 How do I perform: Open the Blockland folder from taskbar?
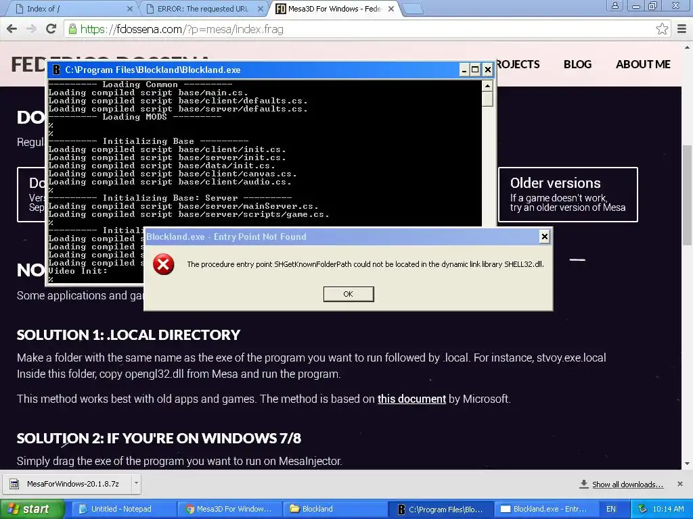click(335, 509)
